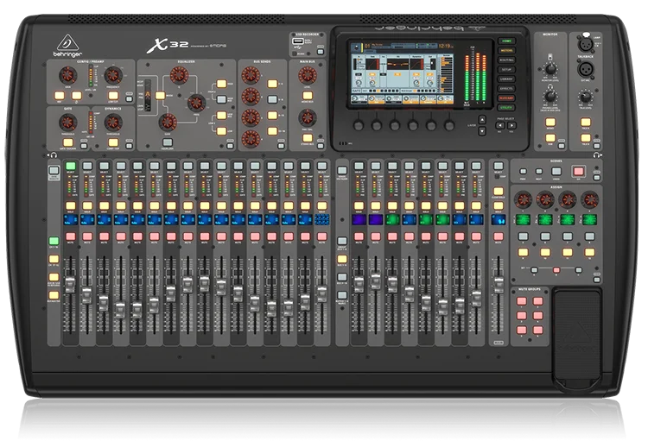
Task: Select the Bus Master input layer button
Action: 54,295
